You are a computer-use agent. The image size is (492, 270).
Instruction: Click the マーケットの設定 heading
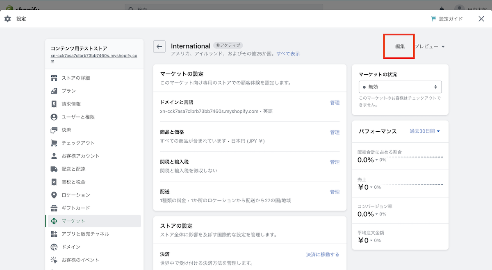[182, 74]
